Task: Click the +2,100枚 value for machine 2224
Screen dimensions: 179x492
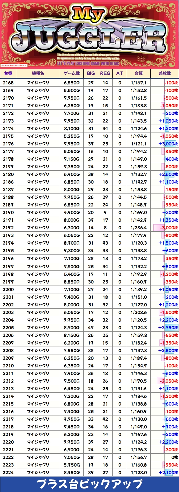Action: click(168, 473)
